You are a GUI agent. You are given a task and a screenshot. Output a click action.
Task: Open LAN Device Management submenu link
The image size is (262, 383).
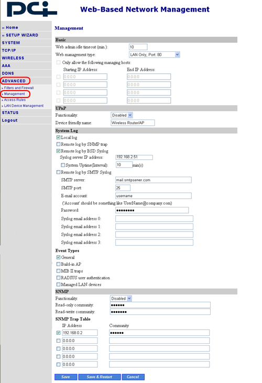pyautogui.click(x=24, y=105)
